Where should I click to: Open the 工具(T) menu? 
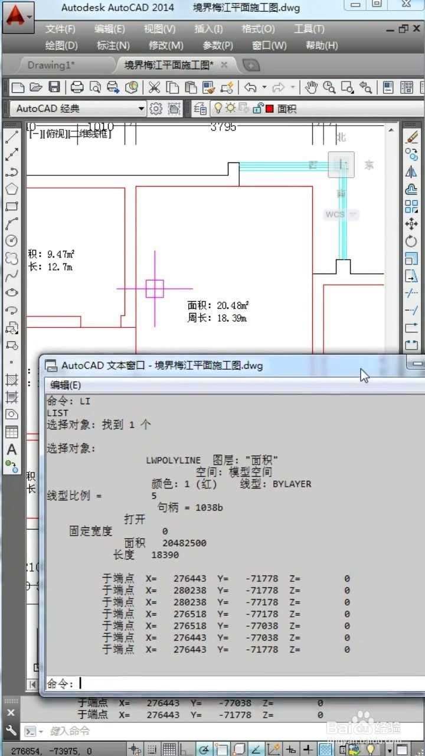point(309,29)
